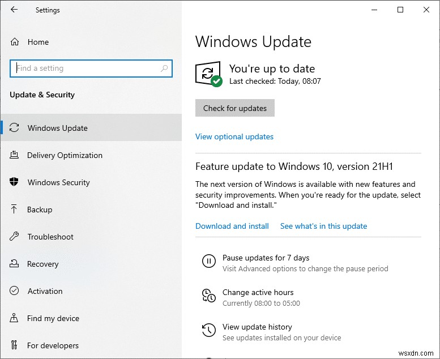Screen dimensions: 440x359
Task: Click the Windows Security shield icon
Action: point(15,182)
